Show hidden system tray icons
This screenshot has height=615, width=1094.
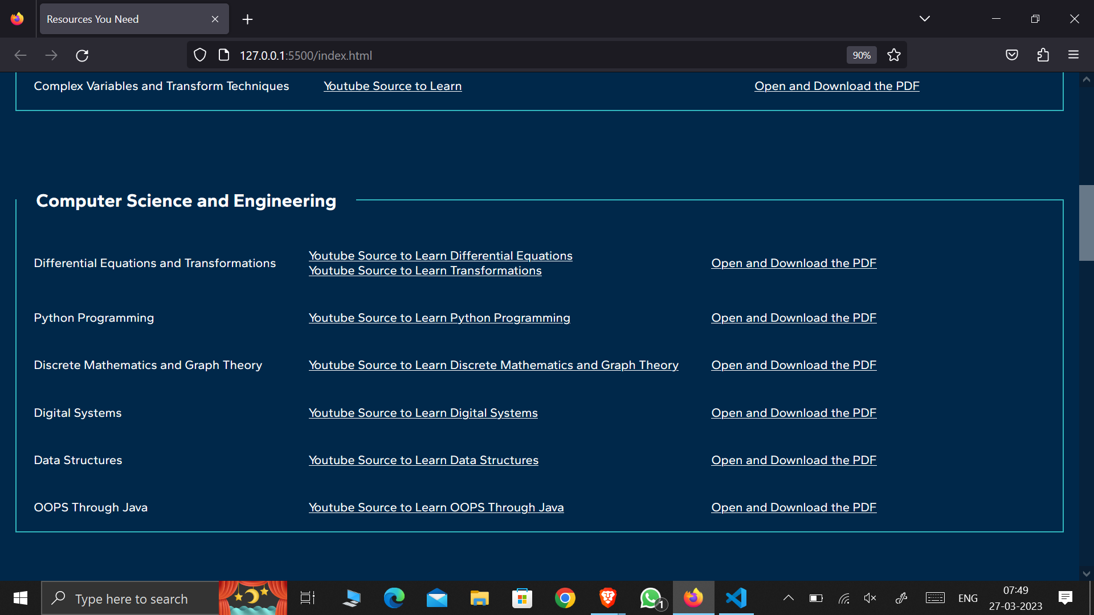coord(788,598)
